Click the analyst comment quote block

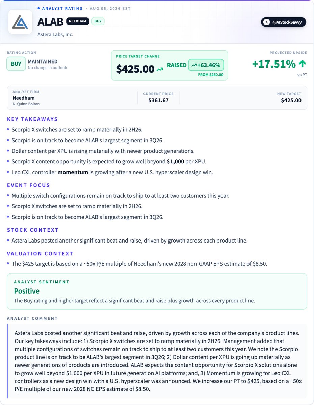pos(157,361)
